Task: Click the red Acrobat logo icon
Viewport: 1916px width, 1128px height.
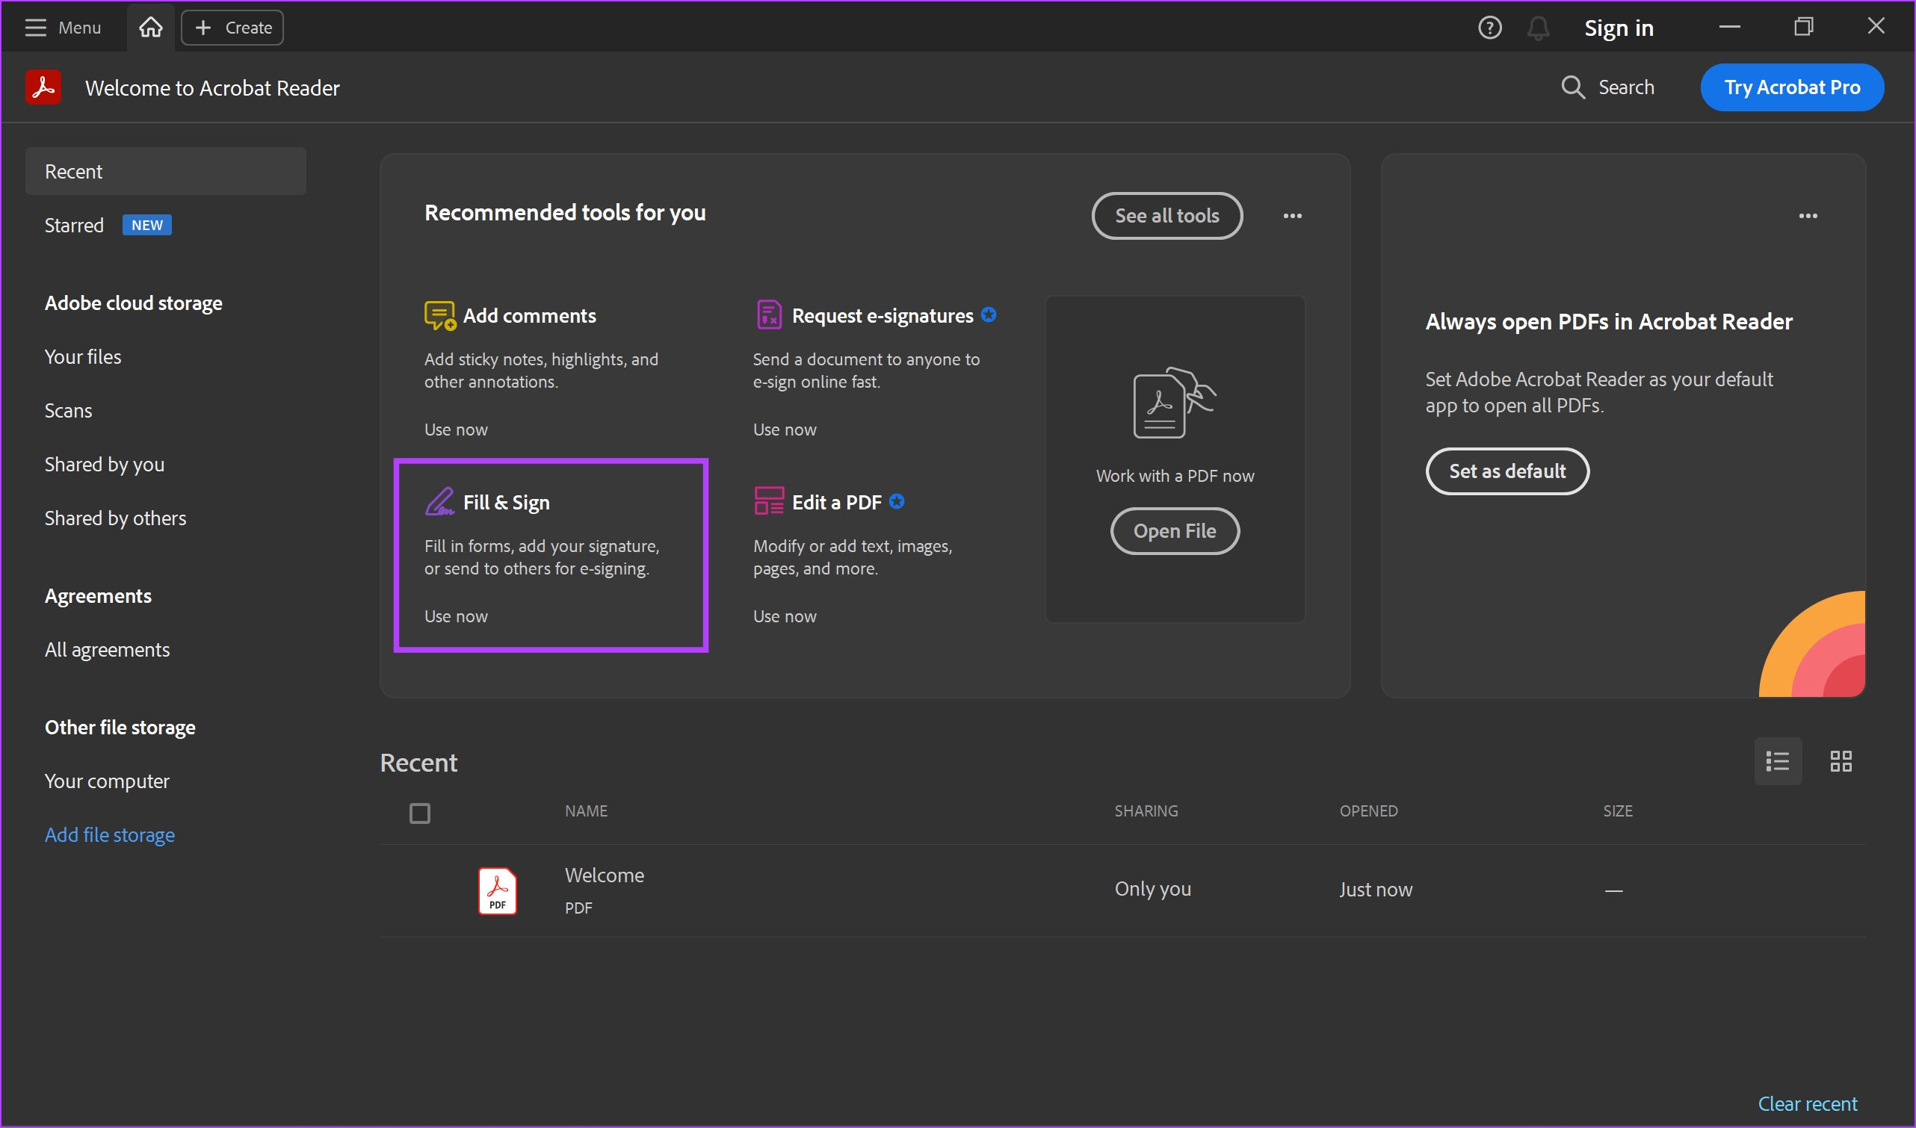Action: click(x=43, y=87)
